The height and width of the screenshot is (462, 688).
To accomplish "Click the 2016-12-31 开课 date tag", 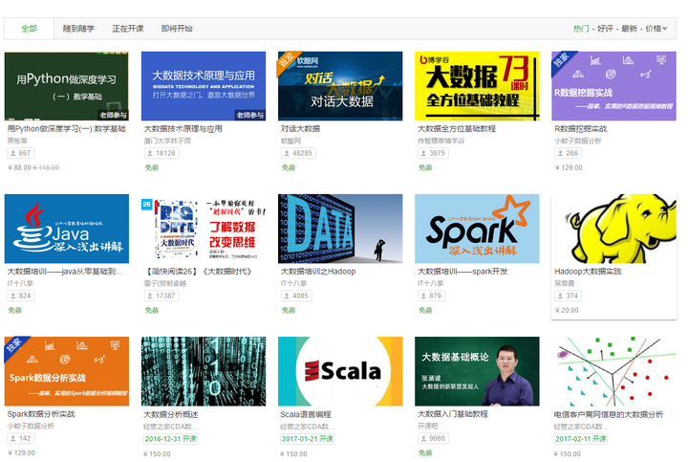I will coord(171,439).
